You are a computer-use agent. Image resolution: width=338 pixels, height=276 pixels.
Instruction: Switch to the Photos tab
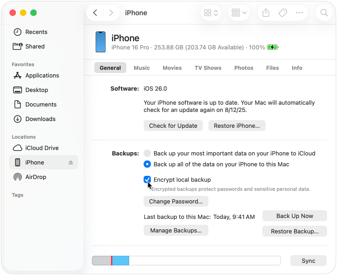pos(244,68)
